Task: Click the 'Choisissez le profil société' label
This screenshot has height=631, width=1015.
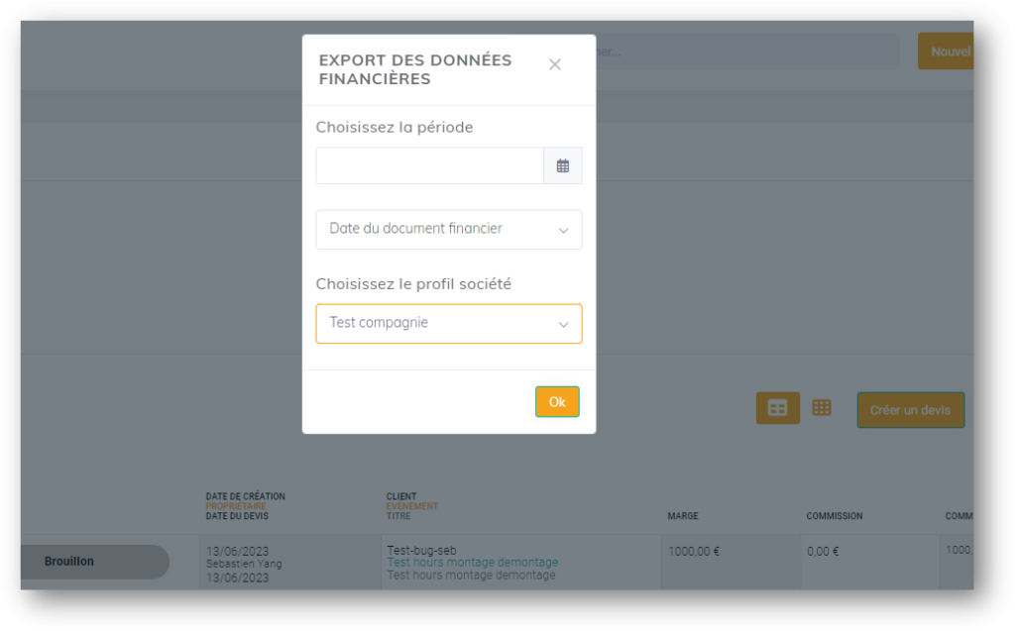Action: point(413,283)
